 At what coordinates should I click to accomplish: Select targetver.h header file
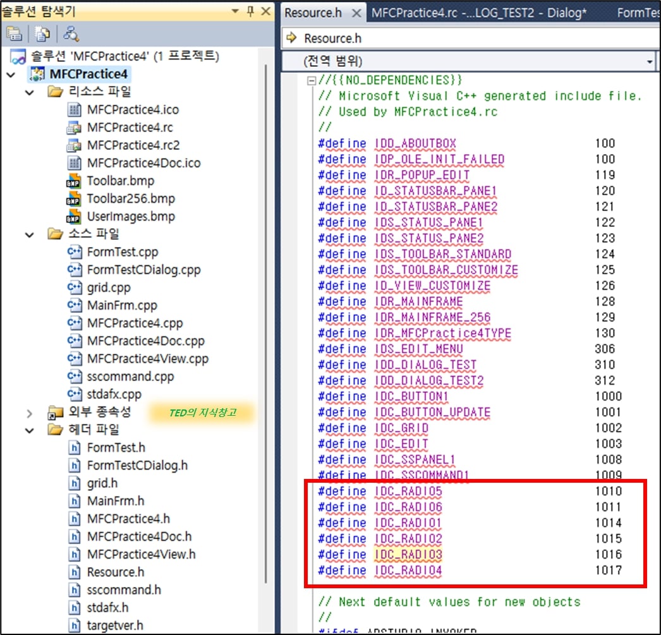pyautogui.click(x=114, y=626)
